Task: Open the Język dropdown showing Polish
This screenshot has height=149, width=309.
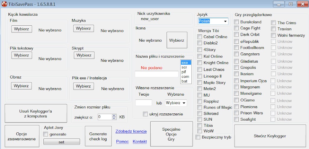Action: [213, 21]
